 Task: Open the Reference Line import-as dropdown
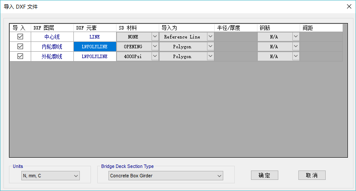(210, 37)
